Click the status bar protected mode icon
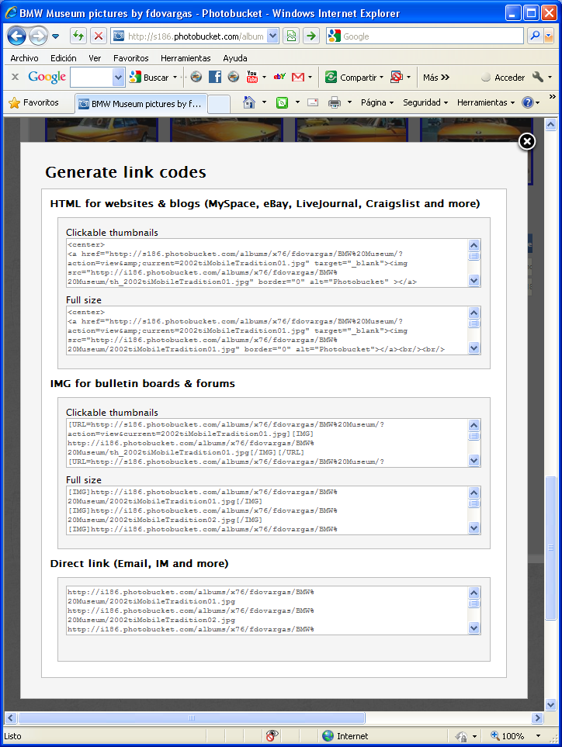This screenshot has height=747, width=562. pyautogui.click(x=461, y=736)
